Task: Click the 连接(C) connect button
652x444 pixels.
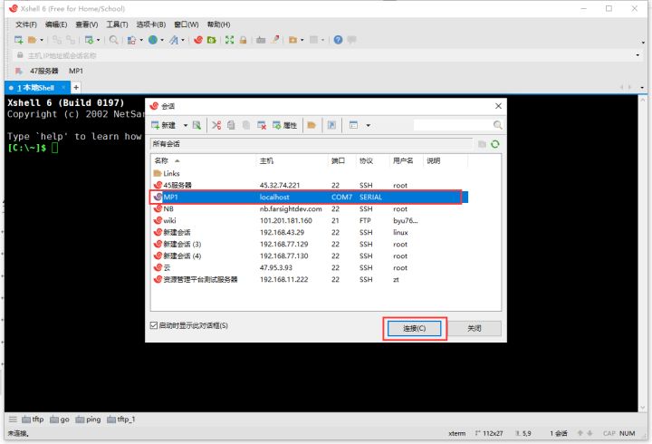Action: pos(414,328)
